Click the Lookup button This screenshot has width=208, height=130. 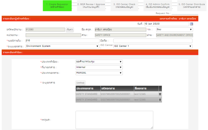pyautogui.click(x=80, y=83)
